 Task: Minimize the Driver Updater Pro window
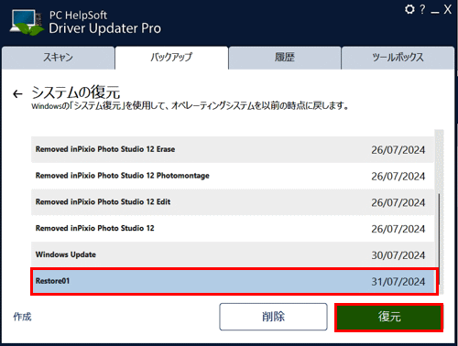coord(435,12)
